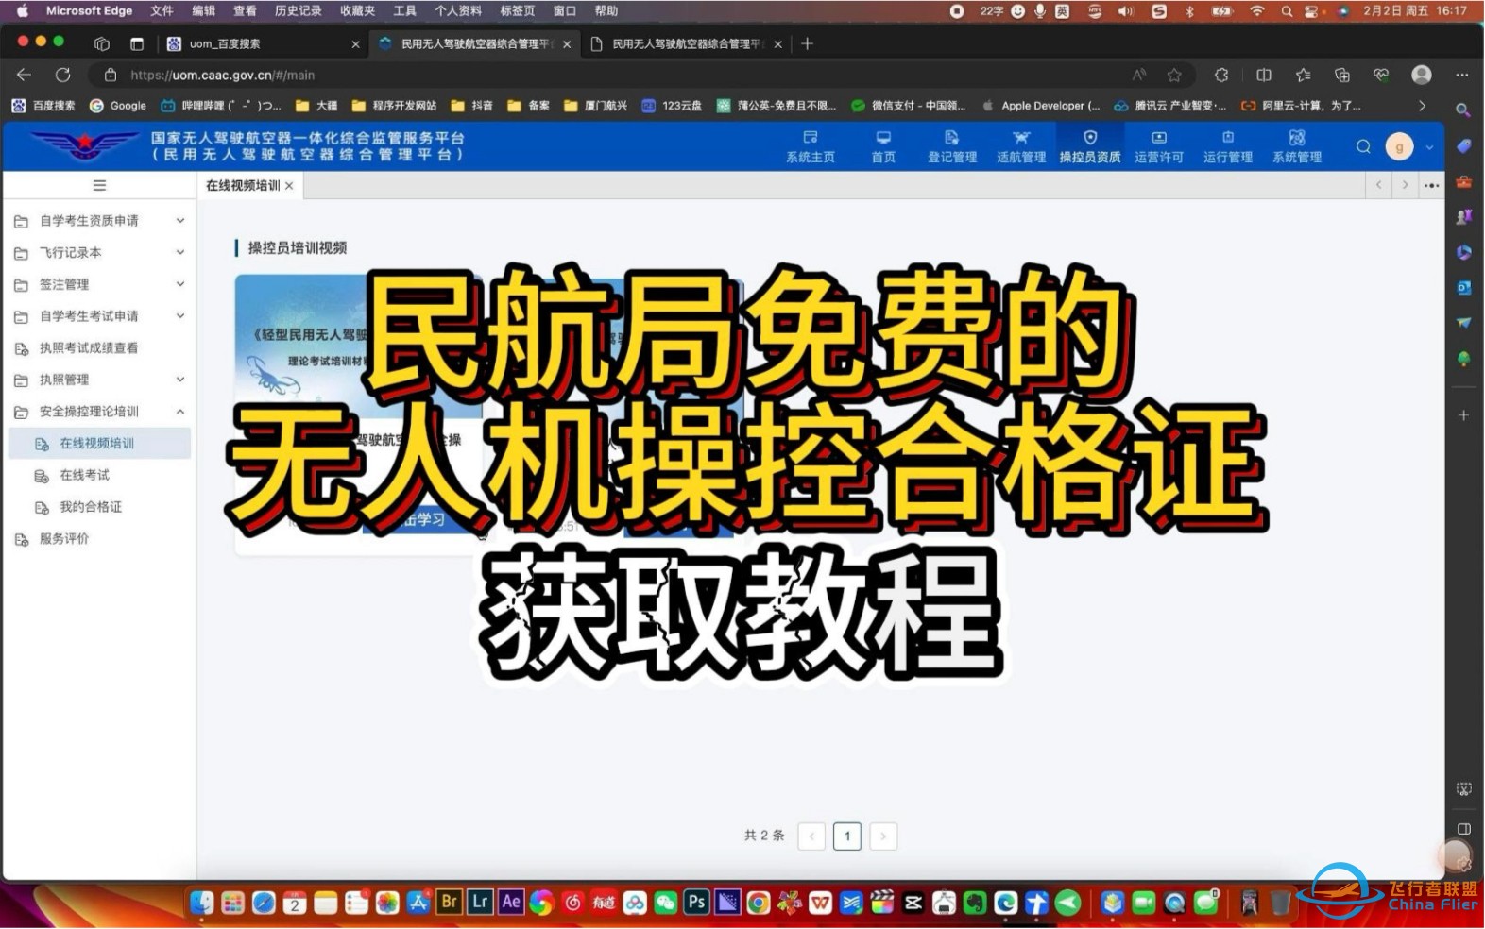Open 运营许可 navigation module
Image resolution: width=1485 pixels, height=929 pixels.
1159,147
